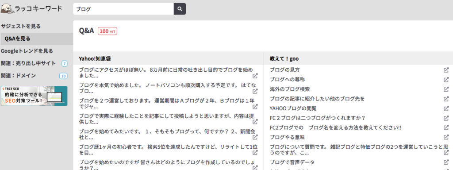Open external link for ブログで実際に経験した question
Image resolution: width=453 pixels, height=170 pixels.
pos(255,122)
